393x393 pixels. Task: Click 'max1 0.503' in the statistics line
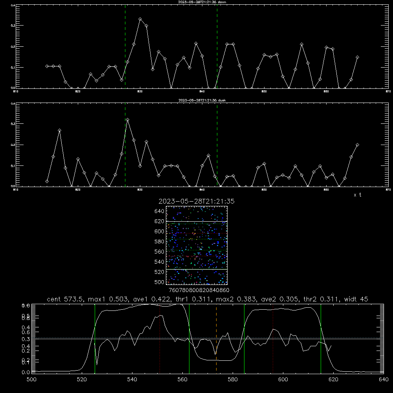click(108, 299)
